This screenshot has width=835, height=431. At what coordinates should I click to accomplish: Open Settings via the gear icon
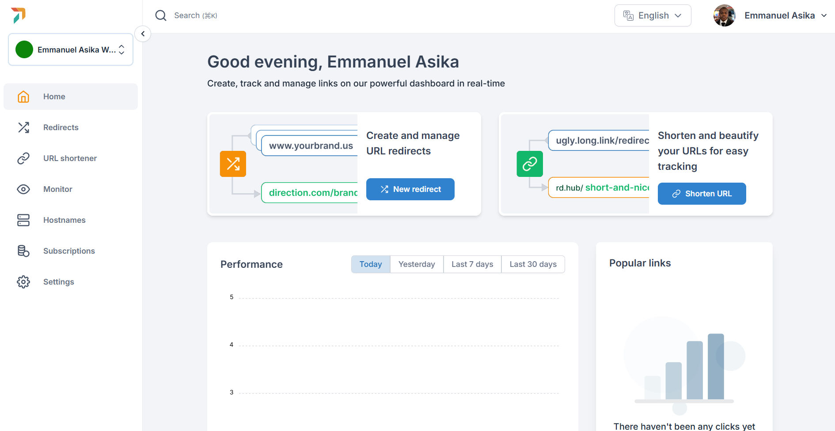coord(23,282)
